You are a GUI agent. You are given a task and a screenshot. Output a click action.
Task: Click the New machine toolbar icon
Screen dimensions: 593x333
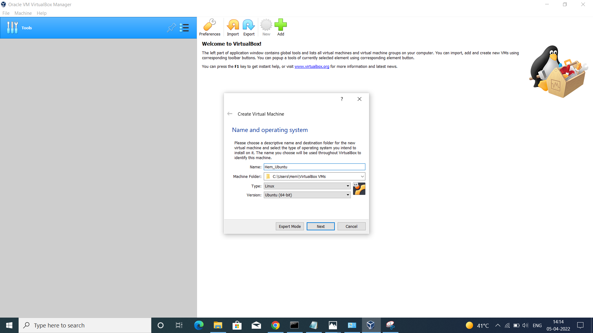pos(266,27)
